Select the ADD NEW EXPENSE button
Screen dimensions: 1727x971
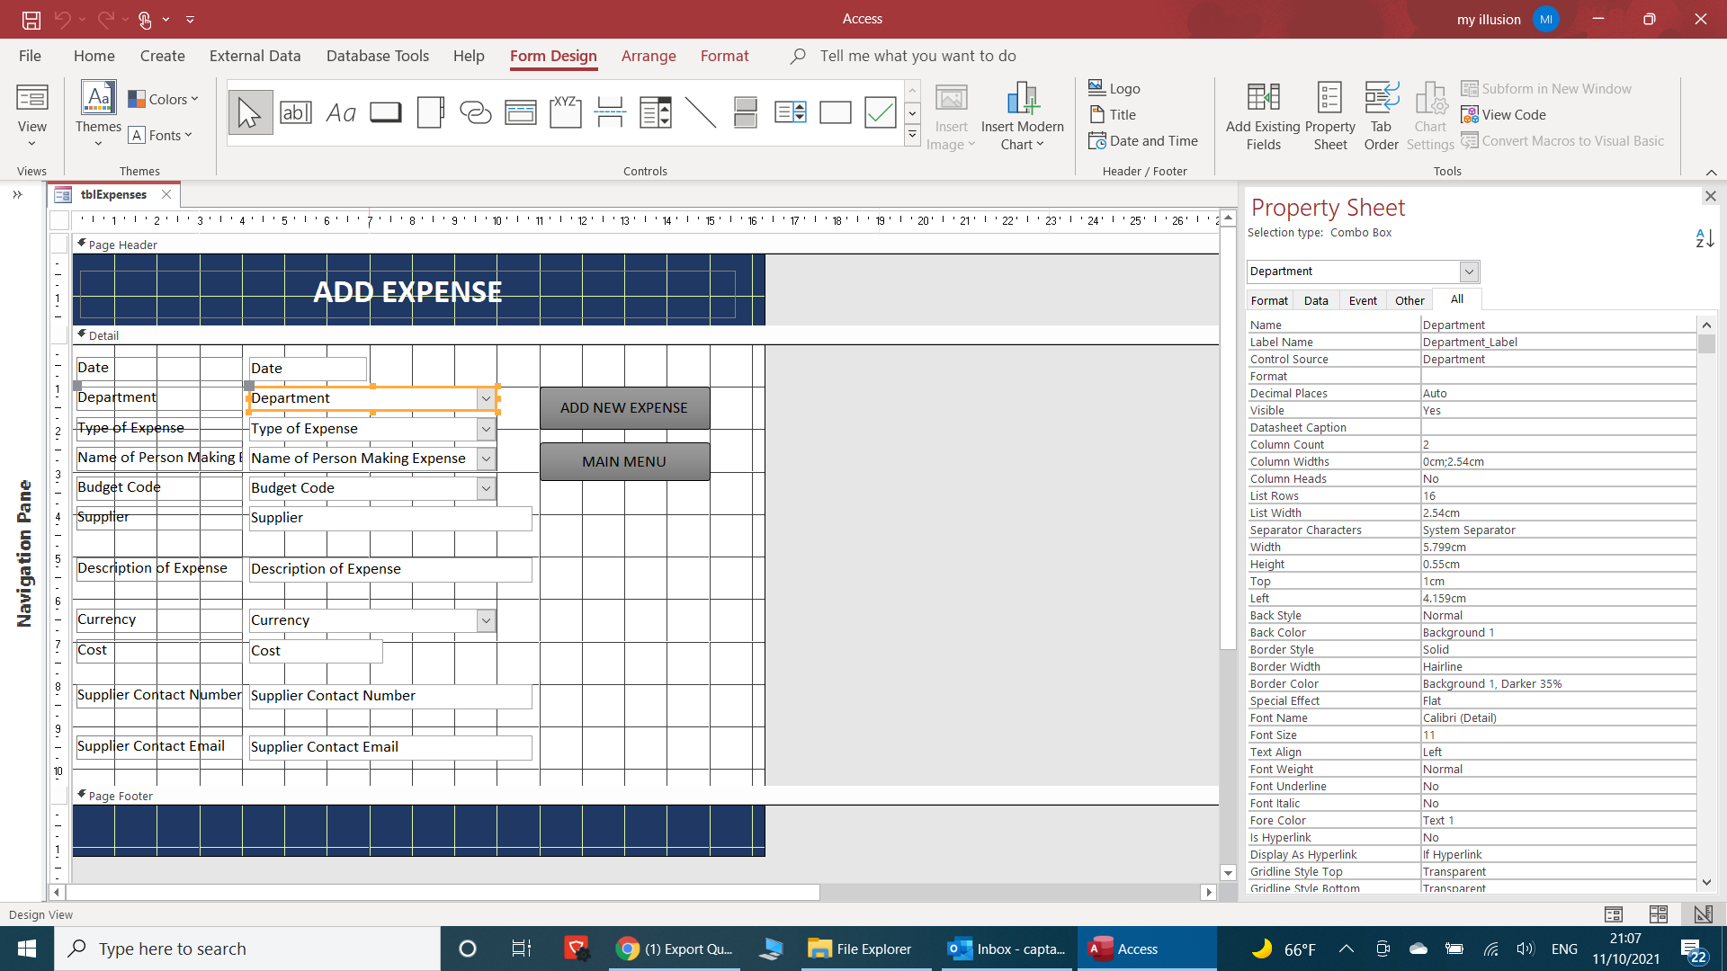tap(624, 408)
